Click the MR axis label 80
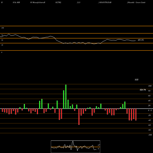 point(149,91)
